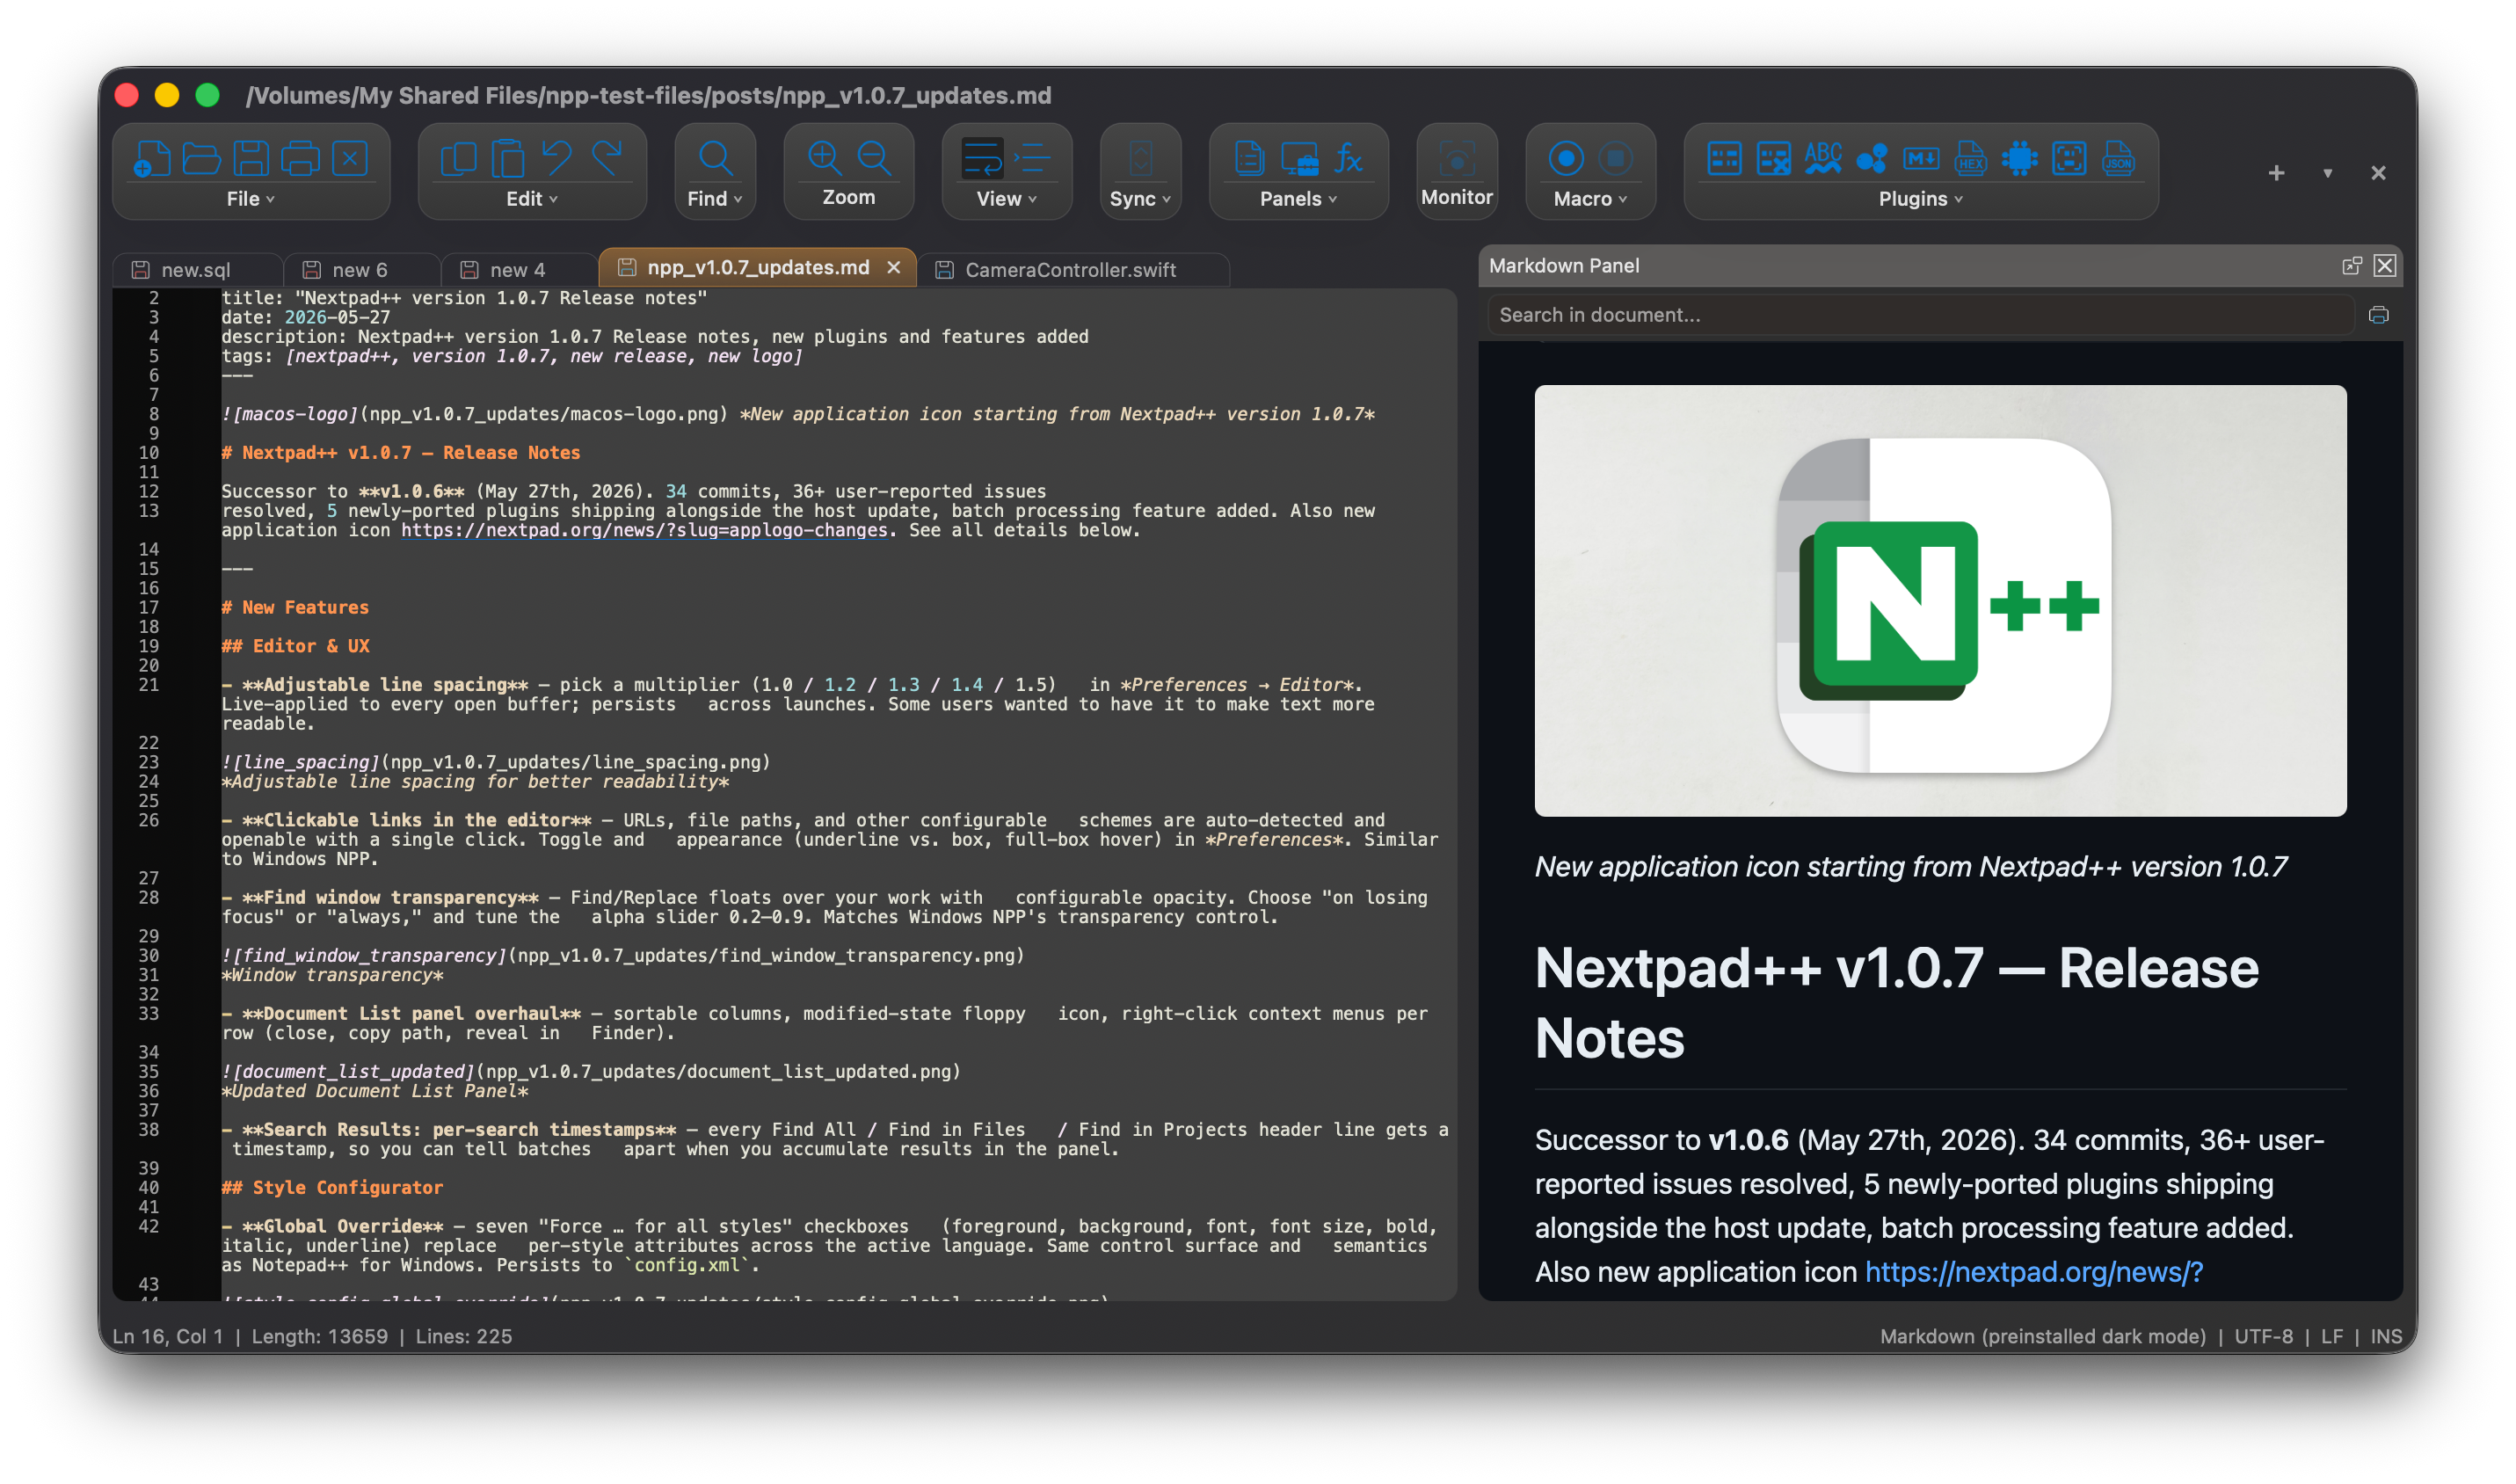Click the JSON viewer plugin icon

tap(2118, 158)
